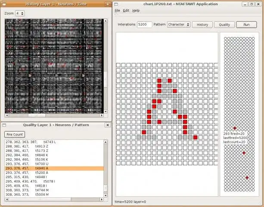Select row '293, 376, 457, t4940 A'
This screenshot has width=264, height=207.
tap(54, 168)
